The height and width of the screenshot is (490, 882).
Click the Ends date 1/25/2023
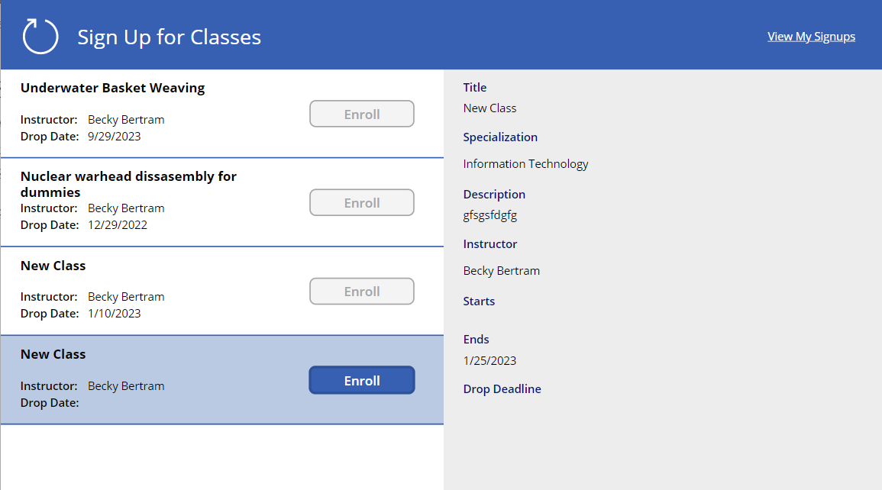pyautogui.click(x=489, y=360)
